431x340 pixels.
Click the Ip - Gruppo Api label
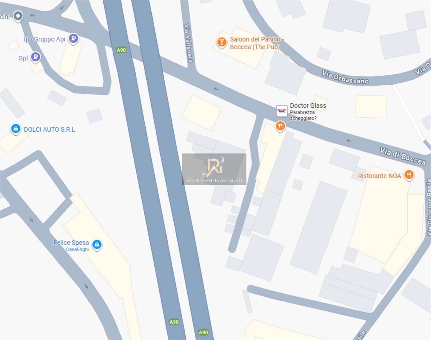[x=44, y=39]
